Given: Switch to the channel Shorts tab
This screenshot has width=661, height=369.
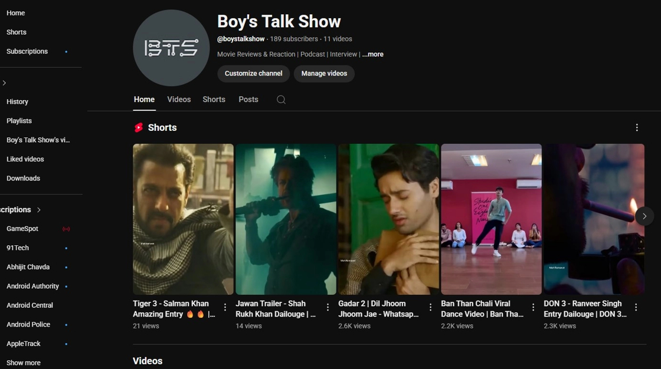Looking at the screenshot, I should click(214, 100).
